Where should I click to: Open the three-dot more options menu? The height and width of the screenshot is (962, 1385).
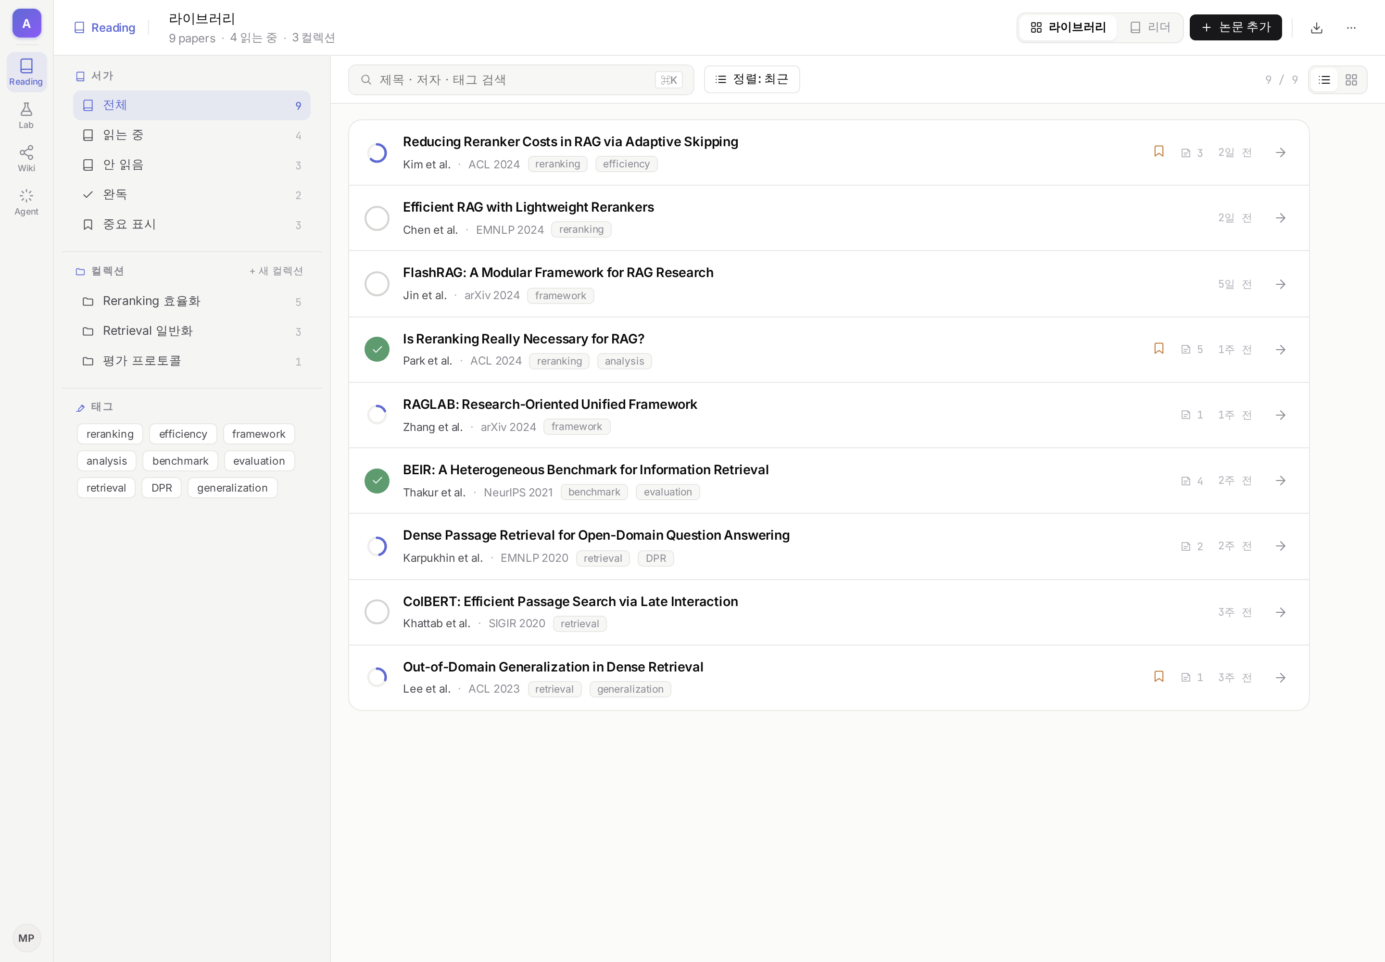click(1351, 28)
